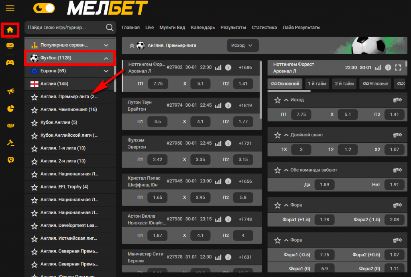This screenshot has height=277, width=411.
Task: Open the Live menu item
Action: pos(149,28)
